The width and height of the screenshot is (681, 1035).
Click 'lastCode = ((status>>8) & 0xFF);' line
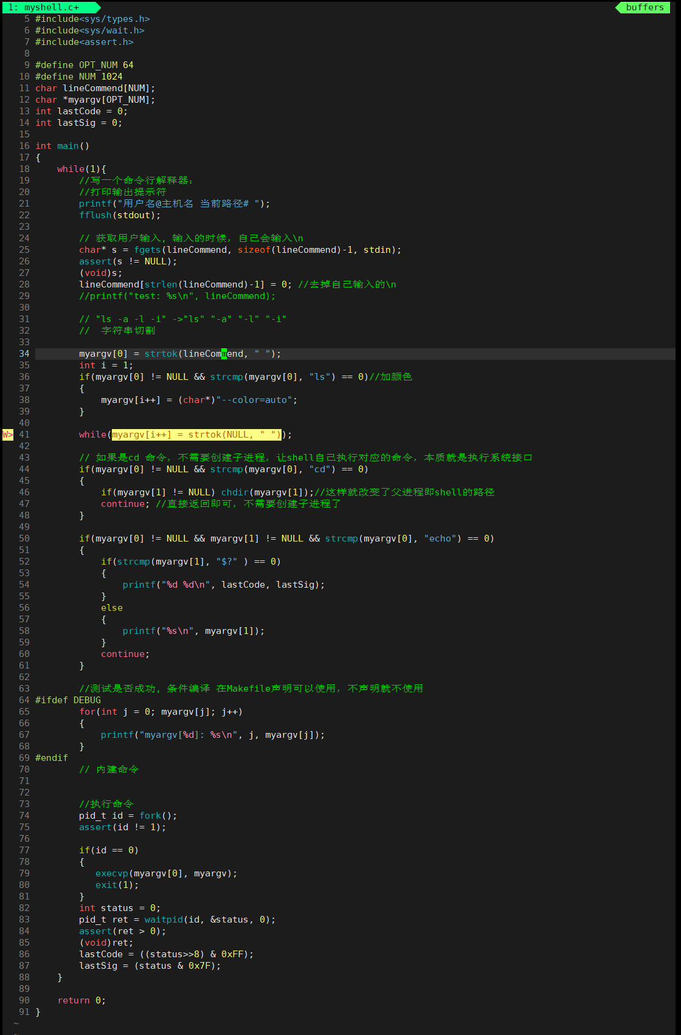tap(167, 954)
